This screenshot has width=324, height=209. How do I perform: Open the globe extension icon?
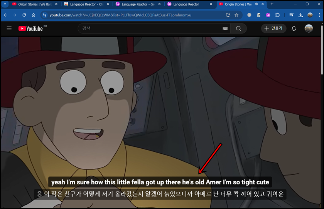coord(249,15)
